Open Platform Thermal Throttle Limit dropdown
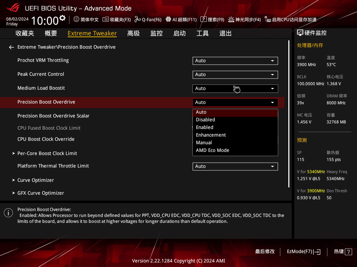 tap(235, 167)
